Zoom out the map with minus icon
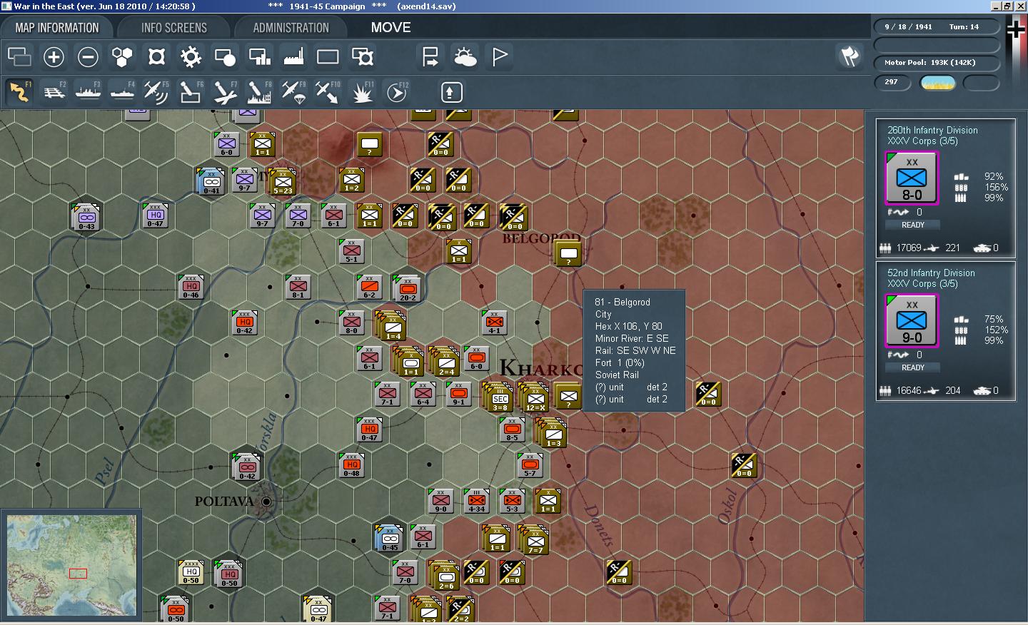1028x625 pixels. tap(88, 56)
